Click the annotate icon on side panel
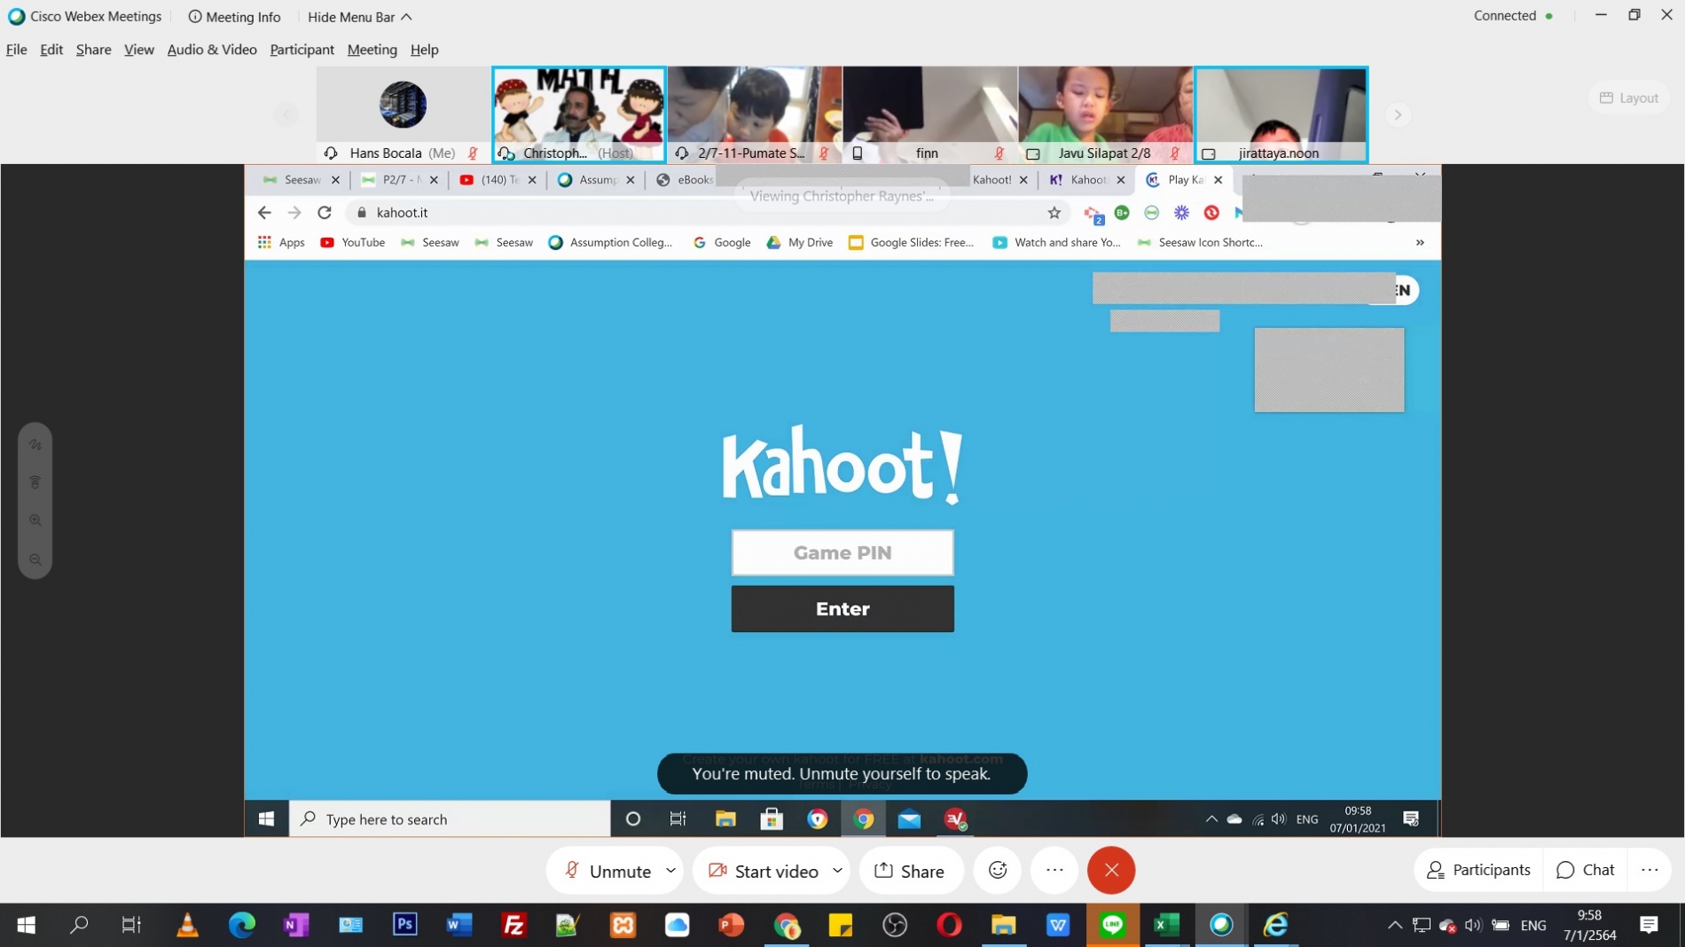Viewport: 1685px width, 947px height. pos(35,444)
